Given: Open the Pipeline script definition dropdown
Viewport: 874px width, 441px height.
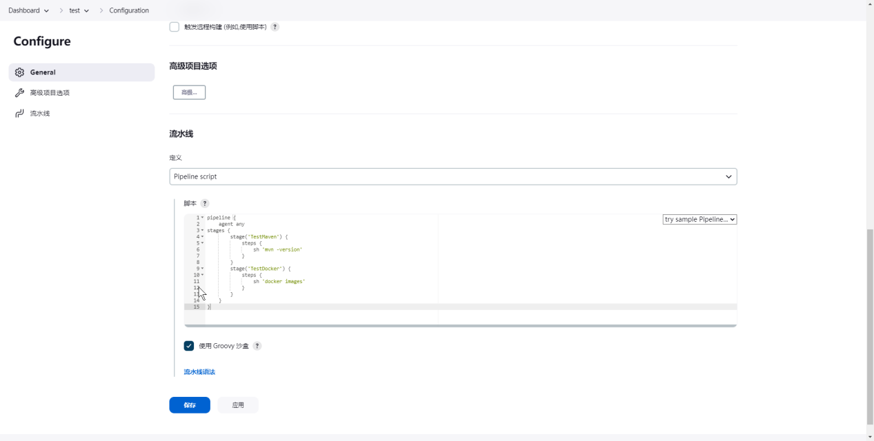Looking at the screenshot, I should 453,176.
